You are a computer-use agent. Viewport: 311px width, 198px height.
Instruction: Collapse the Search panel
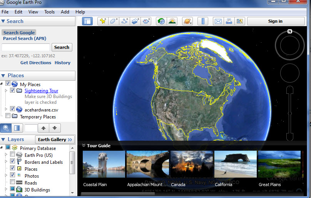(x=3, y=21)
